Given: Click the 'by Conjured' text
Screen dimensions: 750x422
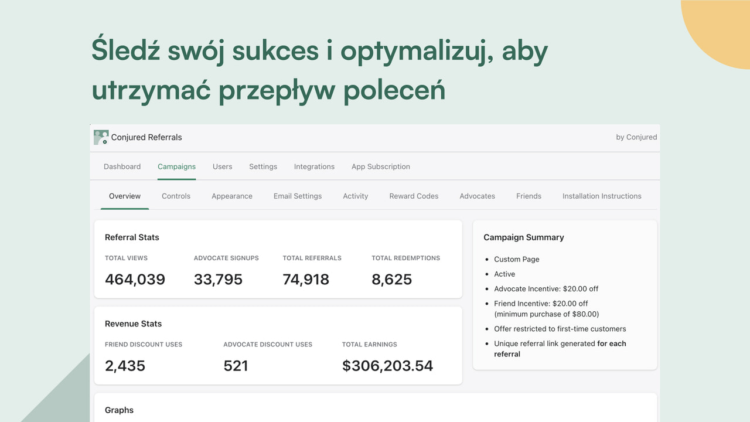Looking at the screenshot, I should coord(636,137).
